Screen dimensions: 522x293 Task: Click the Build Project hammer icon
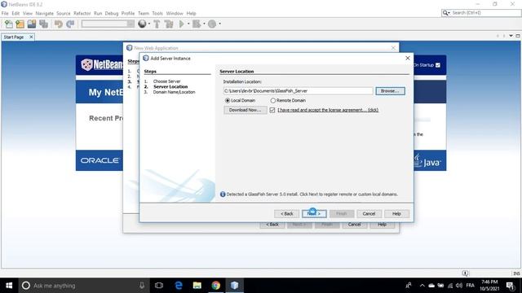157,24
